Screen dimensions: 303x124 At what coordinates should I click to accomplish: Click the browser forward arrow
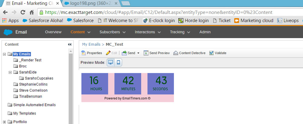tap(14, 12)
